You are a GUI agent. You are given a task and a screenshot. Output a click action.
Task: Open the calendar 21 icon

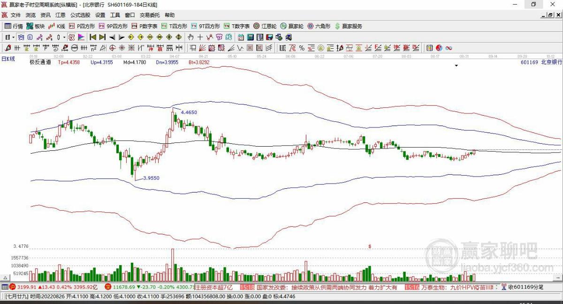pos(241,37)
